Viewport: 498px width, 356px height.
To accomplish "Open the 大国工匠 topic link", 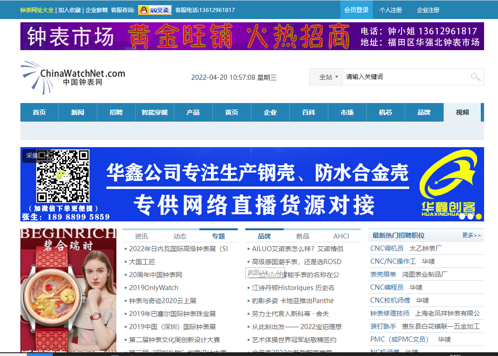I will click(x=142, y=262).
